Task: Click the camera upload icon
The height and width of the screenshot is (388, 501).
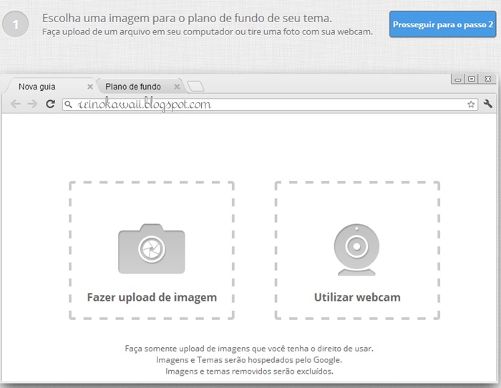Action: (152, 248)
